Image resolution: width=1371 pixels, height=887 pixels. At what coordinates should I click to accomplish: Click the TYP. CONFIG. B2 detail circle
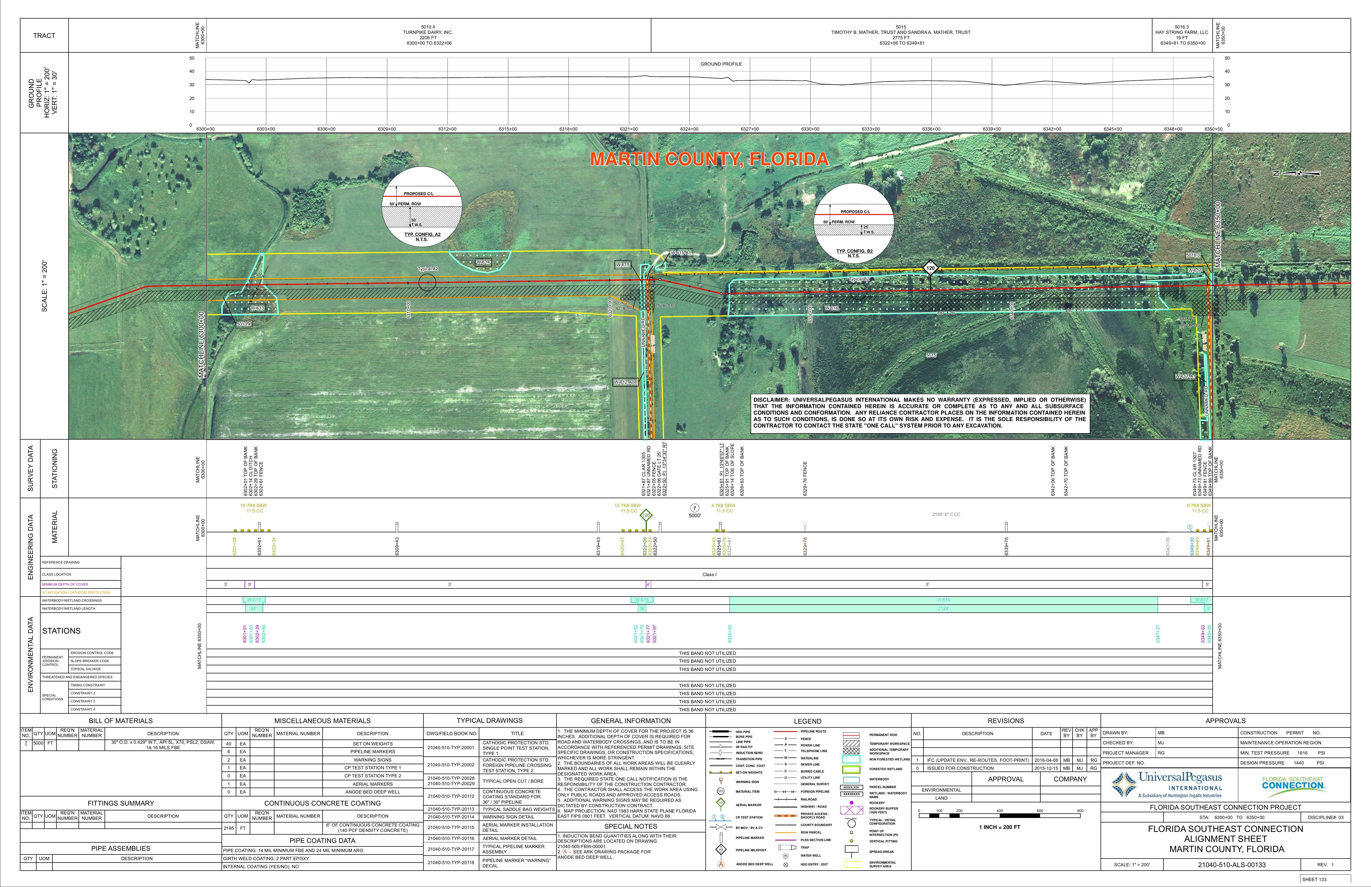click(854, 224)
